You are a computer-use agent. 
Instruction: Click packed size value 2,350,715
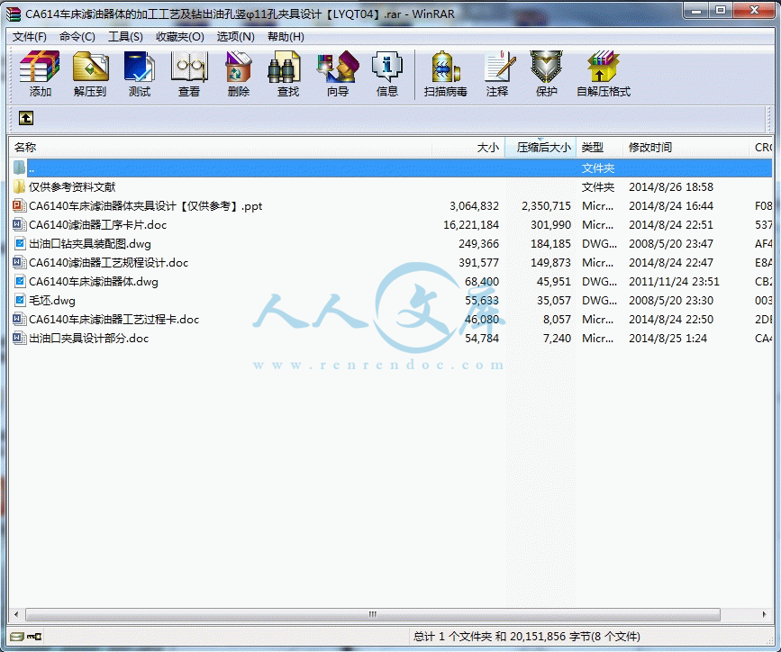click(546, 205)
